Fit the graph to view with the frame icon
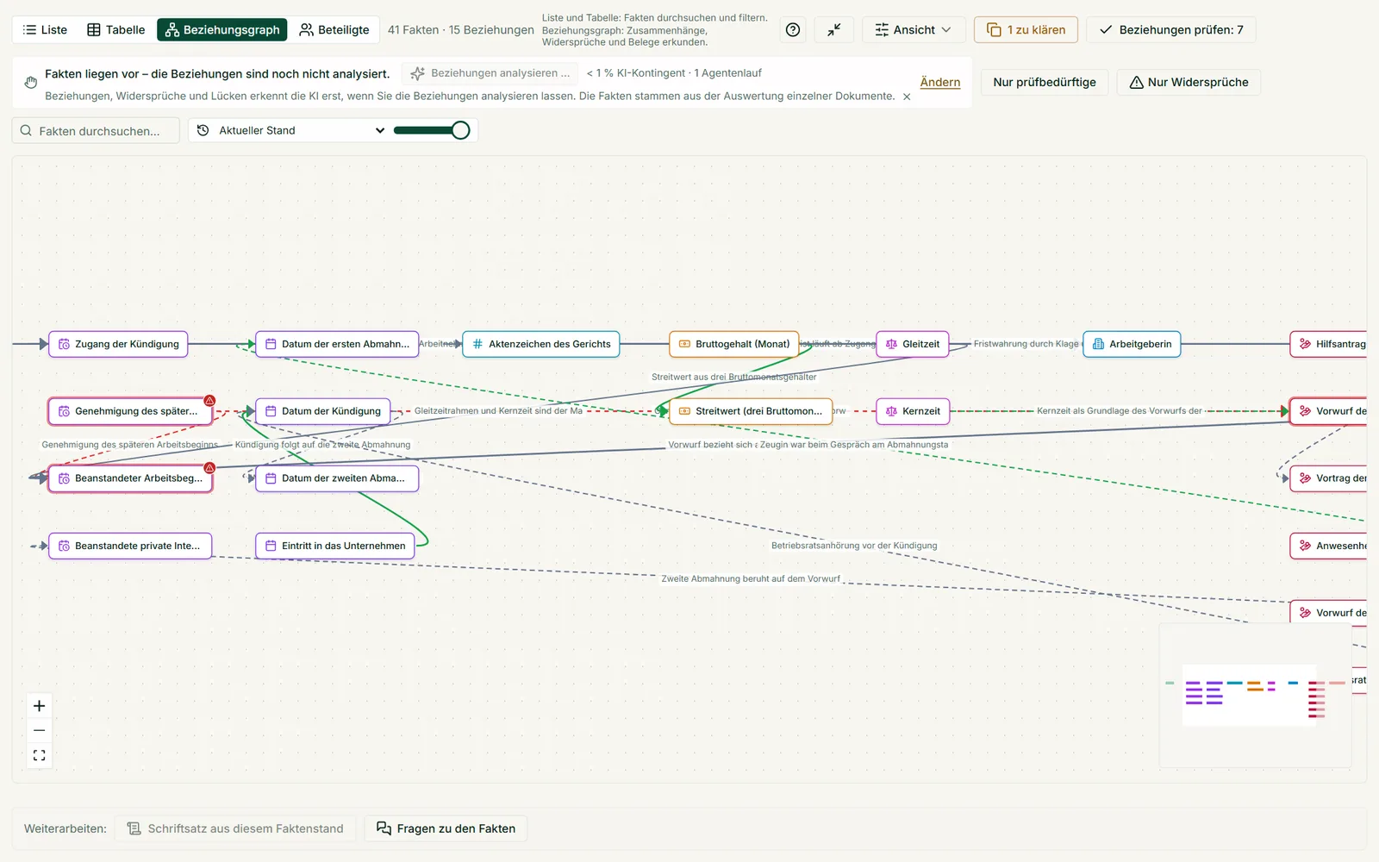Screen dimensions: 1379x862 pos(40,755)
